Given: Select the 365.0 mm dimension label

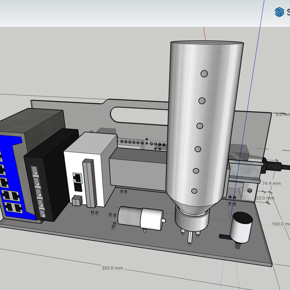Looking at the screenshot, I should coord(112,268).
